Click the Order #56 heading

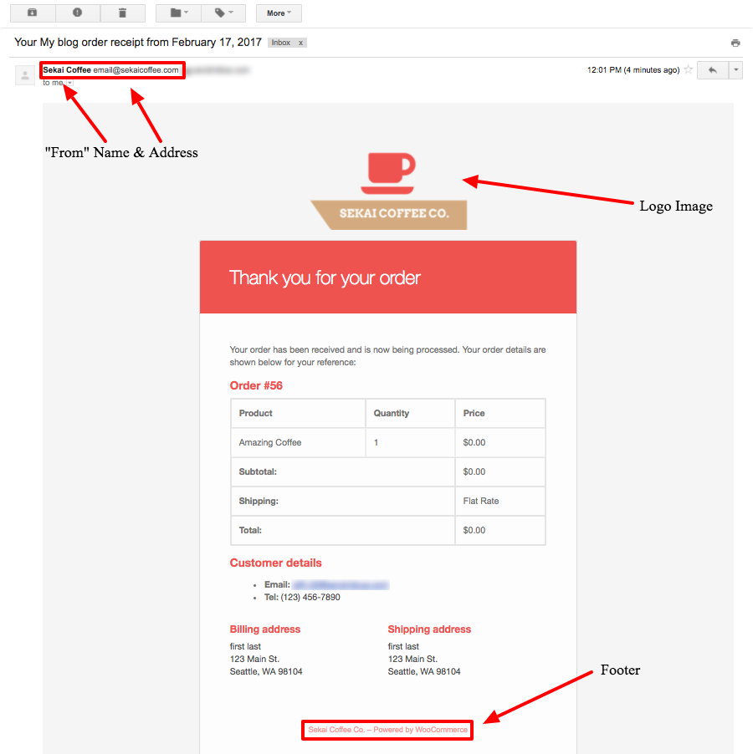(x=256, y=385)
